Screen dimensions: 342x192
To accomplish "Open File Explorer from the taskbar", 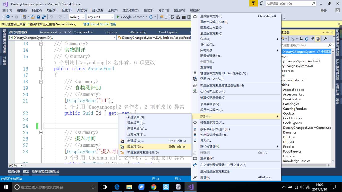I will click(x=129, y=187).
